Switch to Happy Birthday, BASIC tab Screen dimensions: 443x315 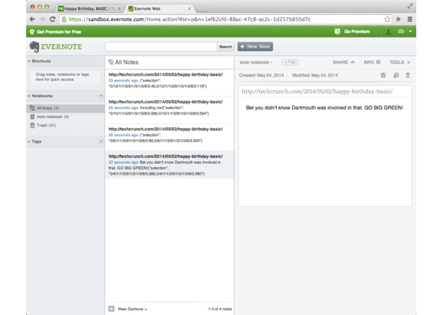point(88,8)
